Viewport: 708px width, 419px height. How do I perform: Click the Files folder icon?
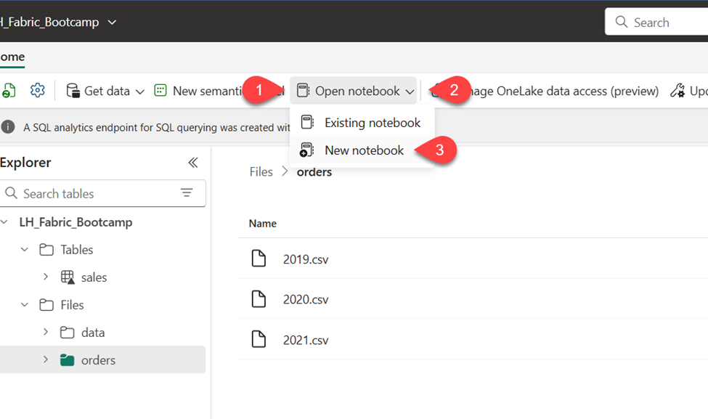point(46,305)
